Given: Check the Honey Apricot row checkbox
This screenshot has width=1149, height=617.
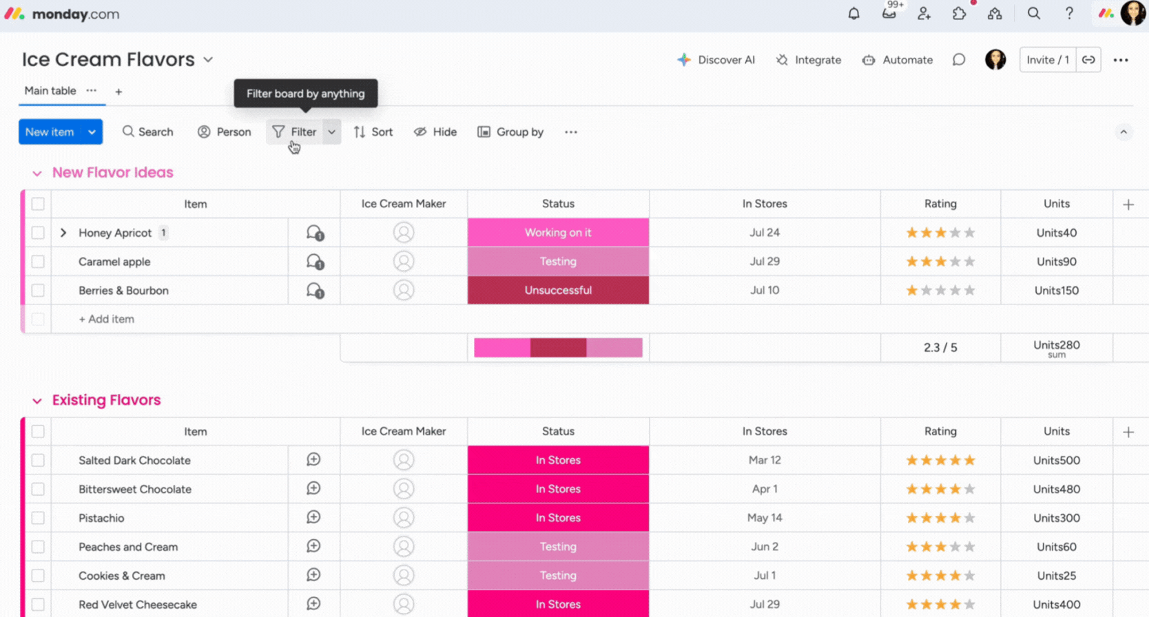Looking at the screenshot, I should 38,233.
